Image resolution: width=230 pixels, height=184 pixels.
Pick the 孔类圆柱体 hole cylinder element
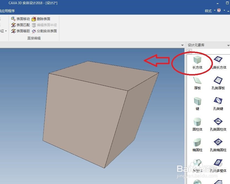coord(218,125)
